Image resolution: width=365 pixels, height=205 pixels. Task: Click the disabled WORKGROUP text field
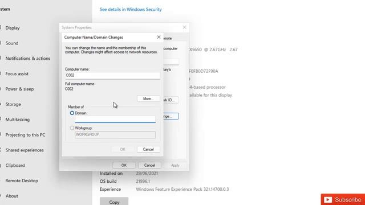(x=115, y=134)
